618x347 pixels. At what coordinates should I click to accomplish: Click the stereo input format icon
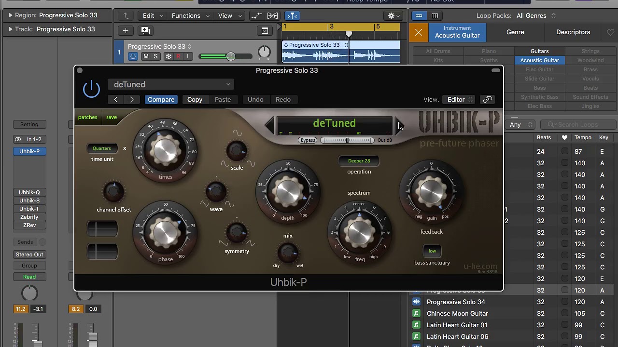coord(18,139)
